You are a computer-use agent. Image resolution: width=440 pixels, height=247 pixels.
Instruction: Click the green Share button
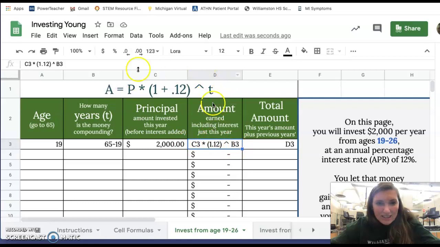pos(409,28)
